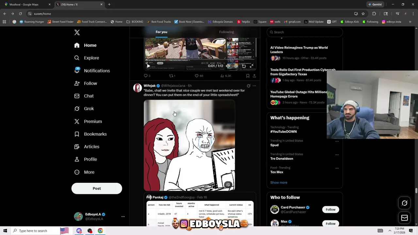Image resolution: width=418 pixels, height=235 pixels.
Task: Open Profile in the sidebar
Action: point(86,159)
